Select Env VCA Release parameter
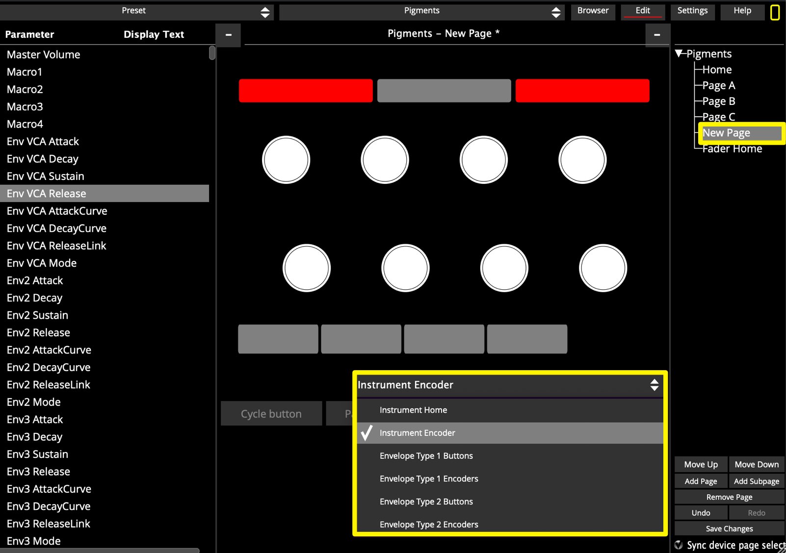786x553 pixels. 105,194
